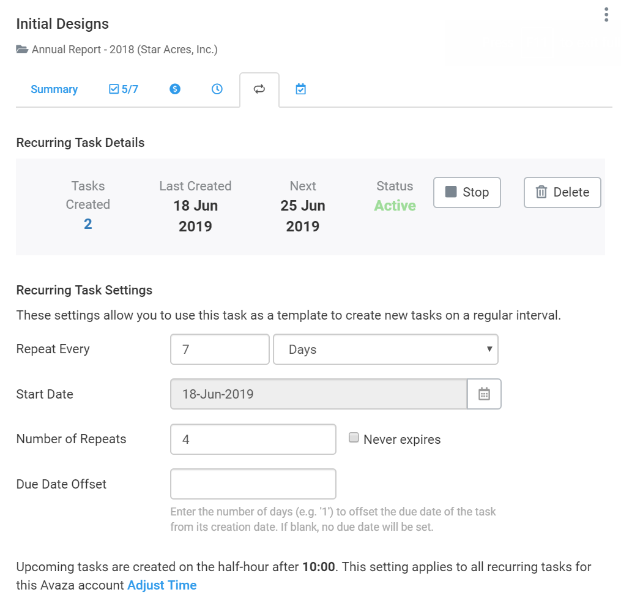Click the Active status text
This screenshot has height=603, width=621.
[x=395, y=206]
